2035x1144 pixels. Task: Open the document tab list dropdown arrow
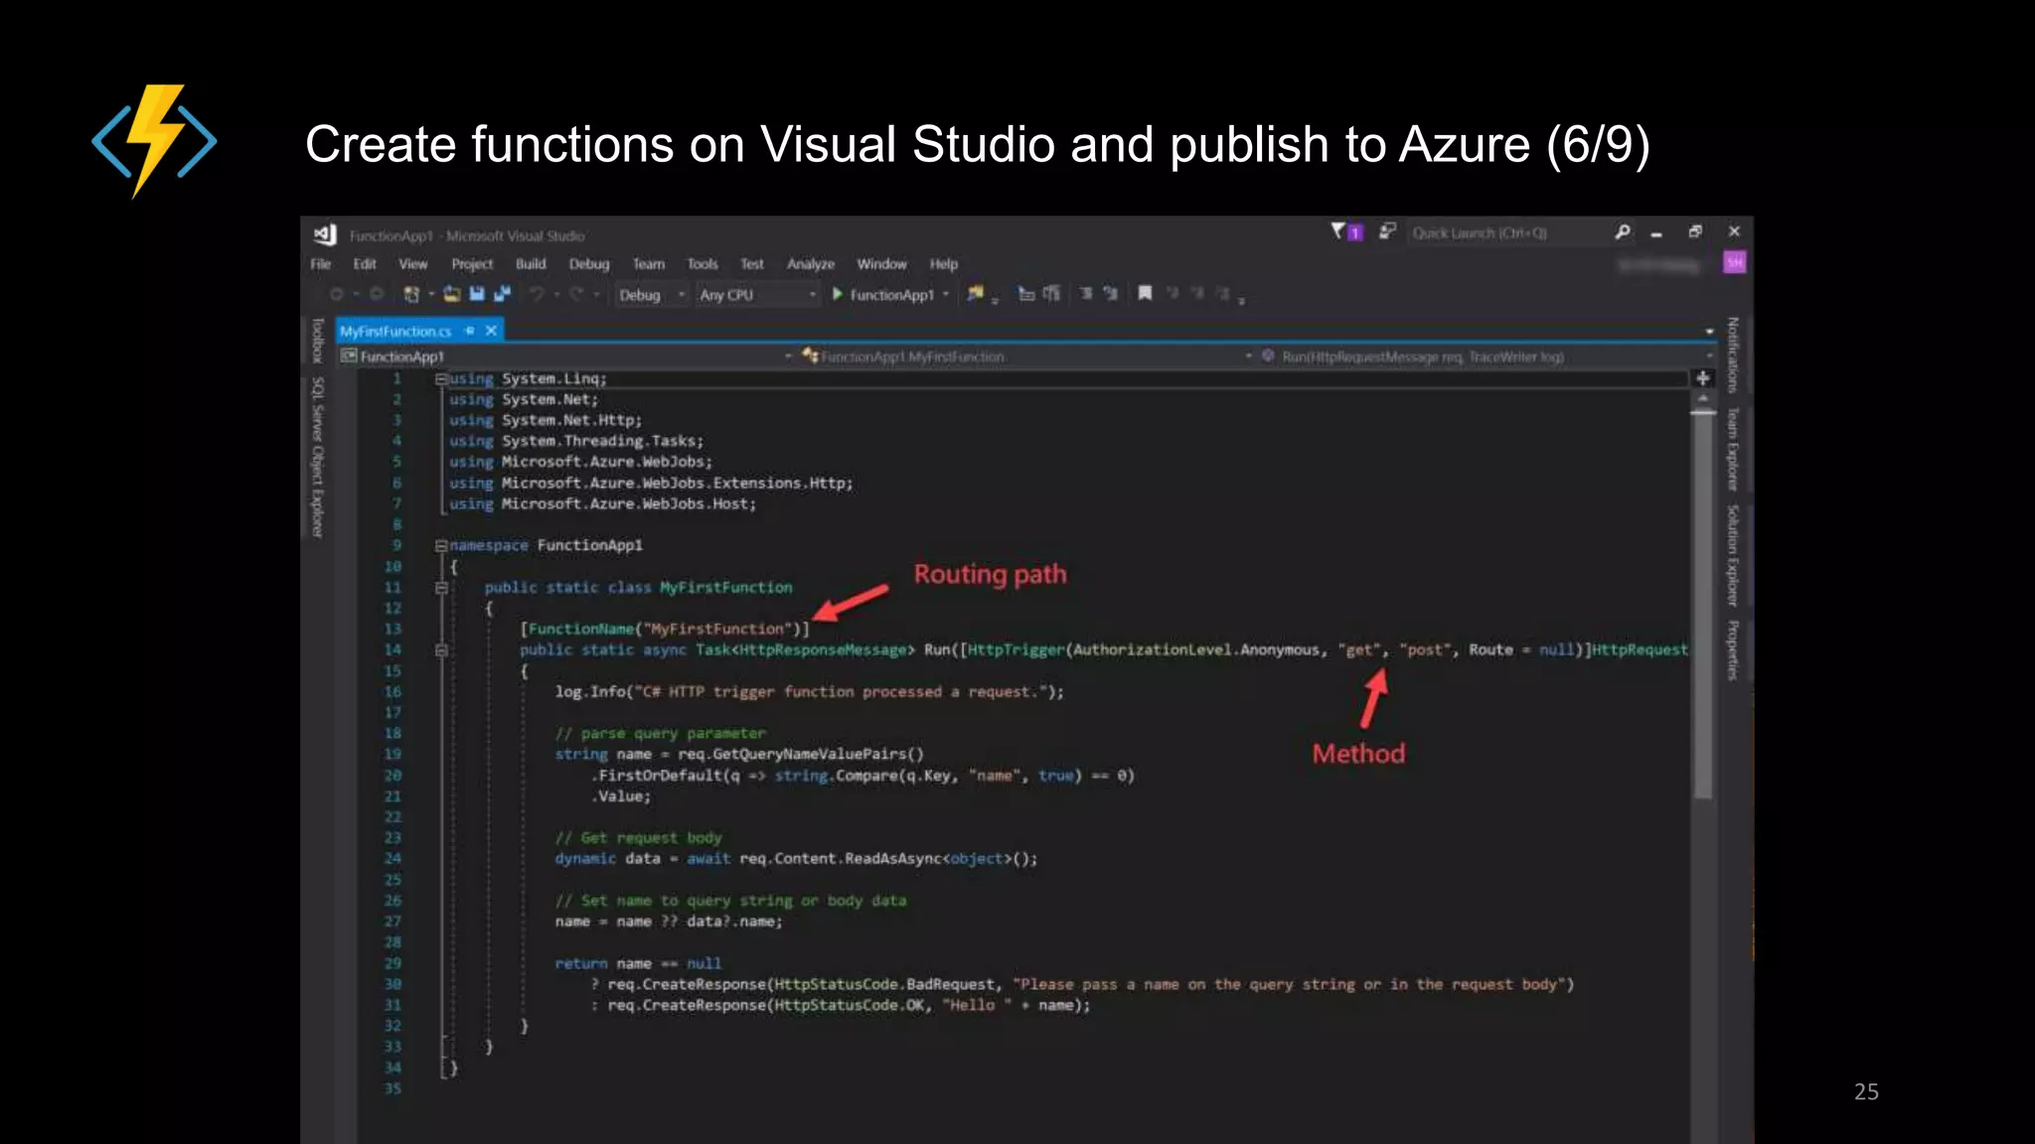[x=1710, y=332]
